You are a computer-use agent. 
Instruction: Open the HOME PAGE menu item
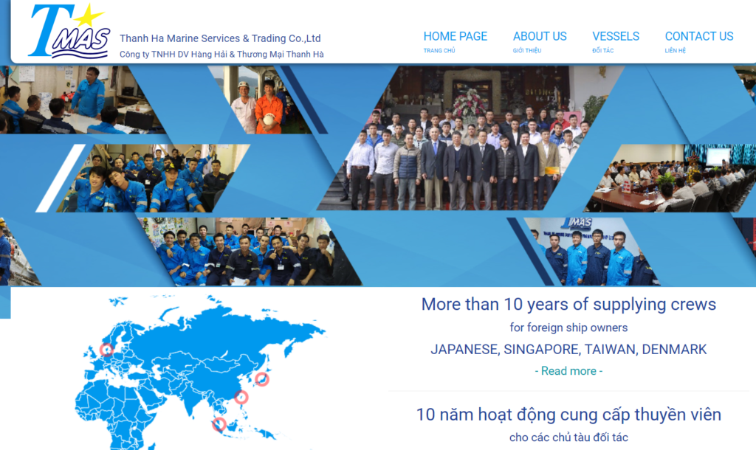tap(455, 36)
